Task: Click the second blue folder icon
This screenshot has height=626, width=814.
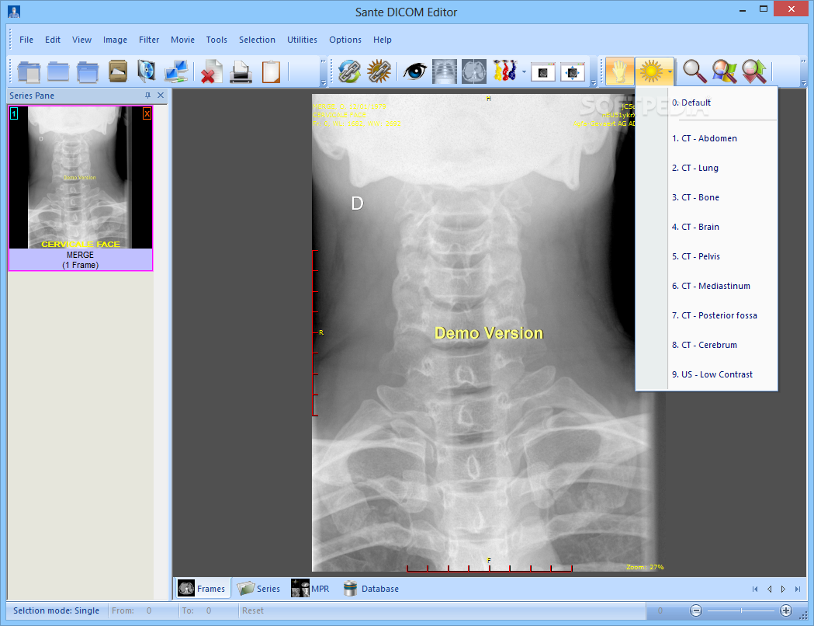Action: [x=58, y=71]
